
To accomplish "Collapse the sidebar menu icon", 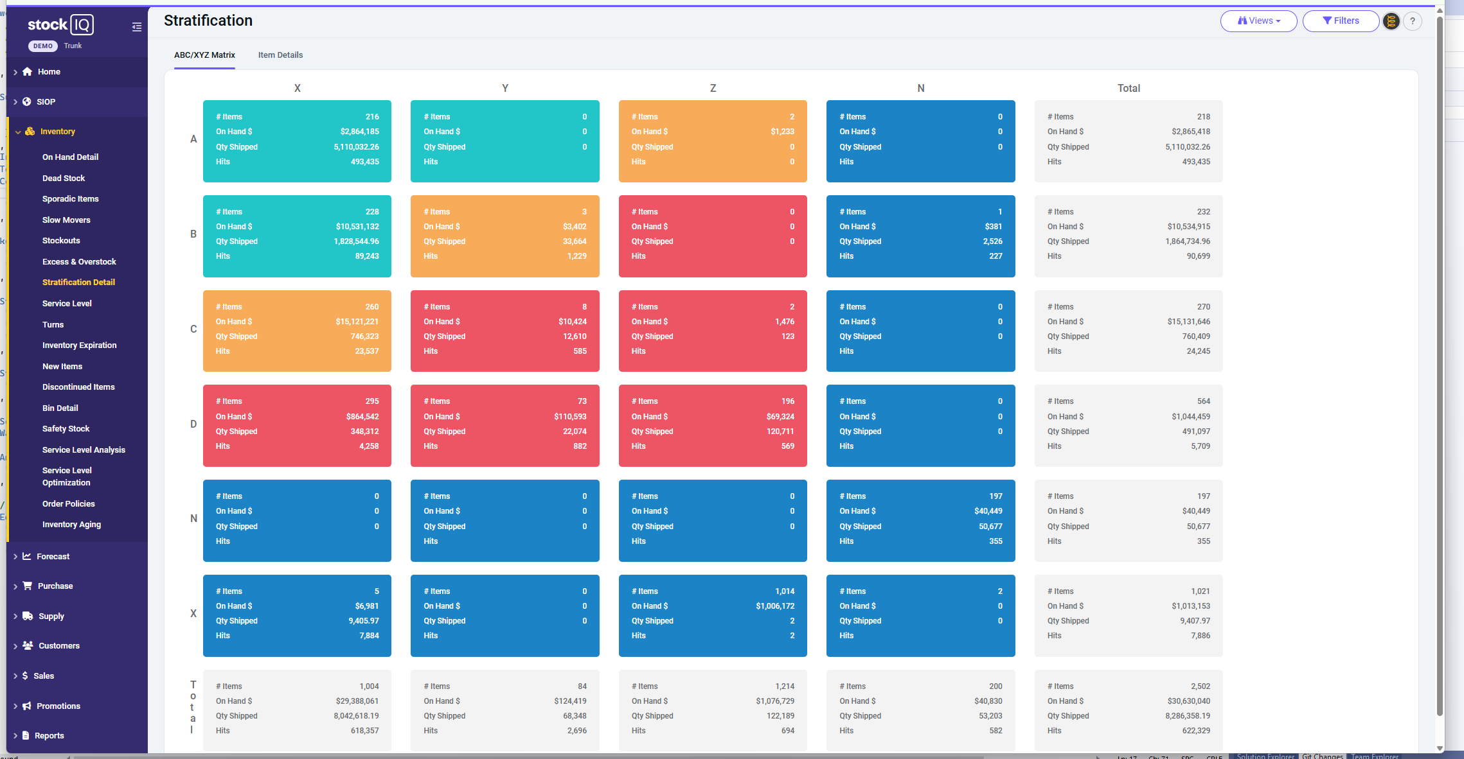I will (136, 27).
